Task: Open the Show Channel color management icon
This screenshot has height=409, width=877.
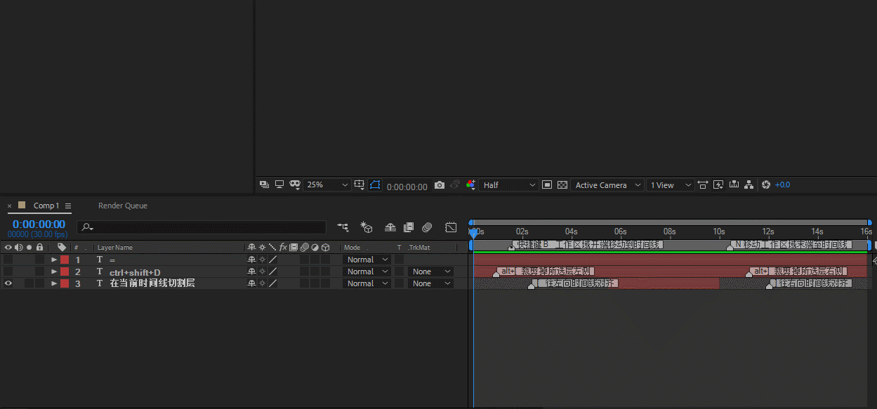Action: [470, 185]
